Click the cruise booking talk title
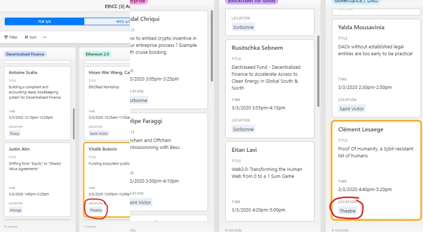423x232 pixels. (x=163, y=45)
